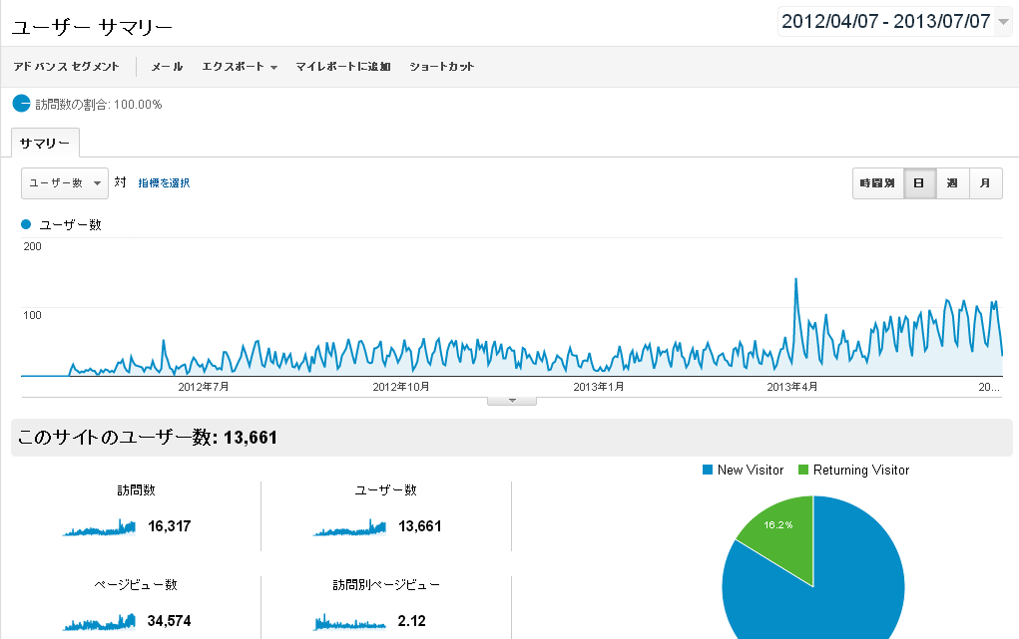
Task: Click the 指標を選択 link
Action: click(164, 183)
